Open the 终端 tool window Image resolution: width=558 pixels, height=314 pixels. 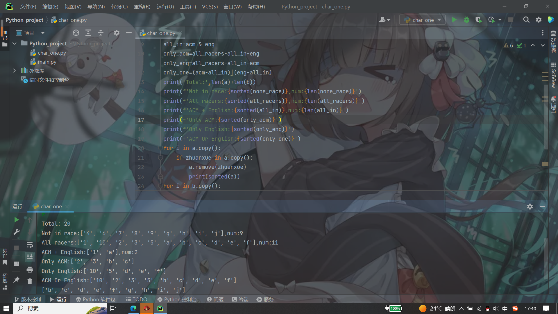pyautogui.click(x=240, y=299)
